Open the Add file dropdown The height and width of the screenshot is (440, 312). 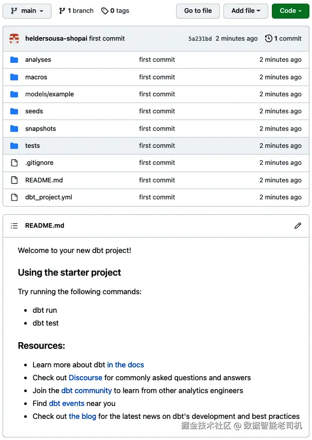[x=246, y=11]
